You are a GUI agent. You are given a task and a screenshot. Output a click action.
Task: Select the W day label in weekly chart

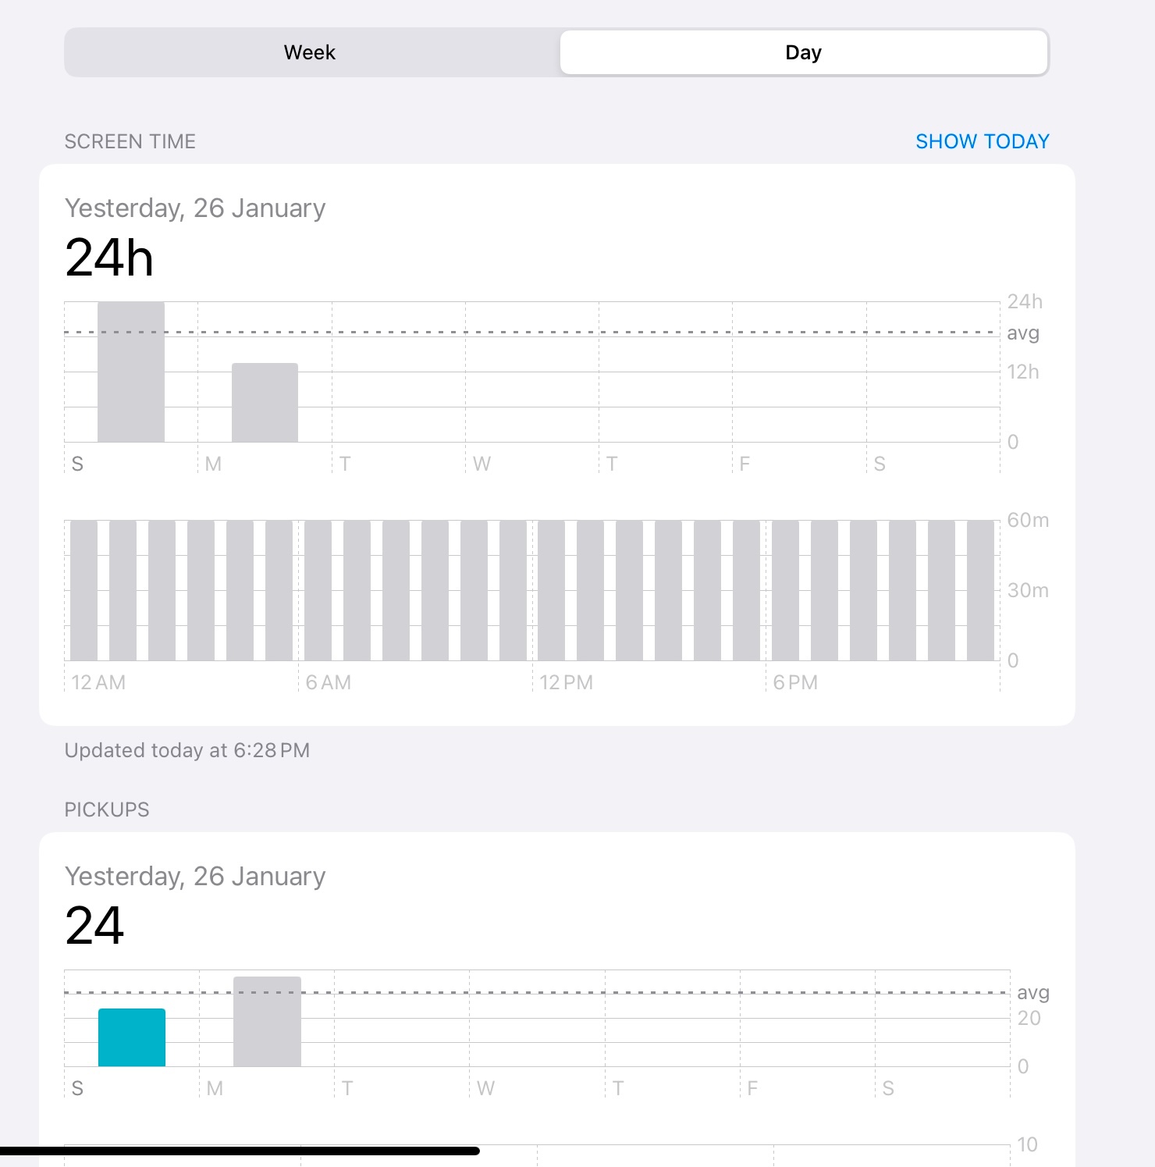[482, 463]
